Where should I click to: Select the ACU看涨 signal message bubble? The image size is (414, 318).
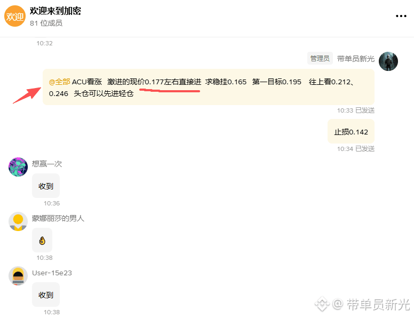(209, 87)
